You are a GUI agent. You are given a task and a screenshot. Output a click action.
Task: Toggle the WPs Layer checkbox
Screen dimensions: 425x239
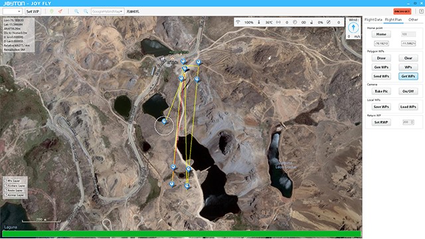click(5, 181)
